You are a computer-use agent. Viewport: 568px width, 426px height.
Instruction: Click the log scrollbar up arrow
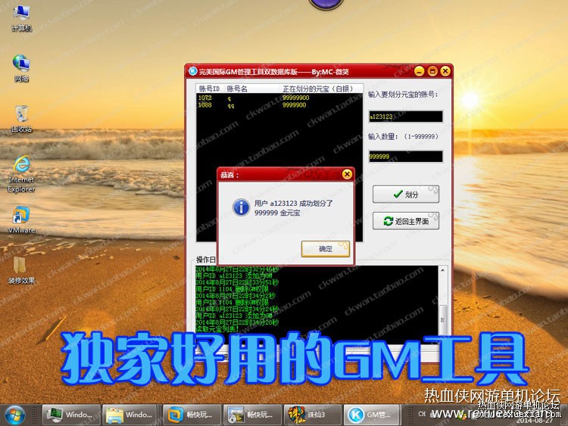[x=443, y=270]
